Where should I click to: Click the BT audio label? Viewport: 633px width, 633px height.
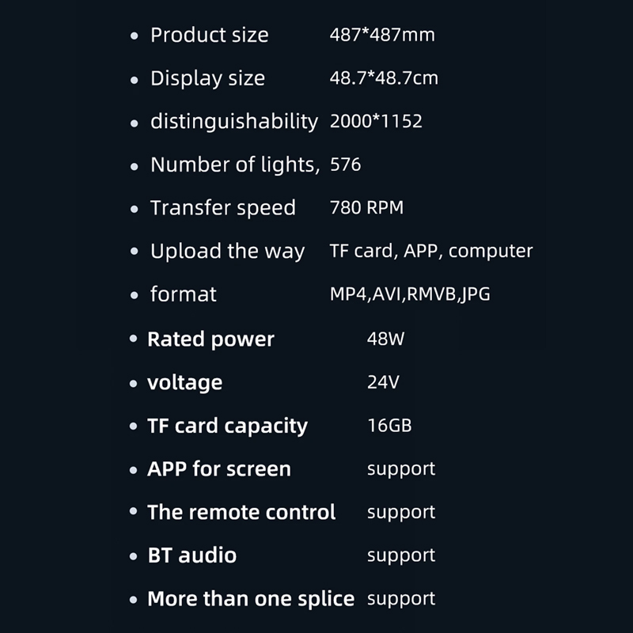click(192, 555)
